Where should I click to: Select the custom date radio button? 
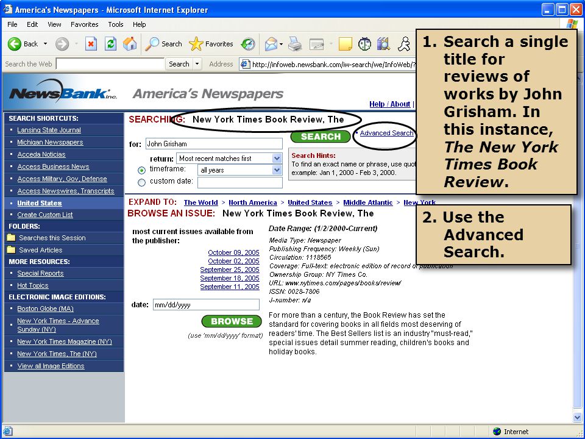[141, 182]
